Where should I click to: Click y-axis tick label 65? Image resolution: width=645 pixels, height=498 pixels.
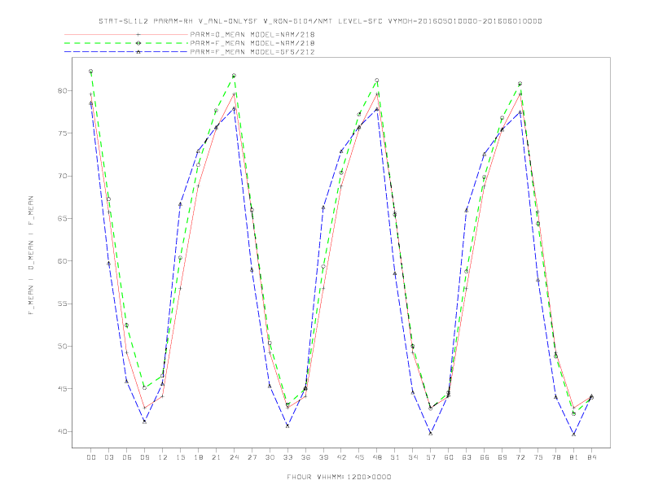click(62, 219)
